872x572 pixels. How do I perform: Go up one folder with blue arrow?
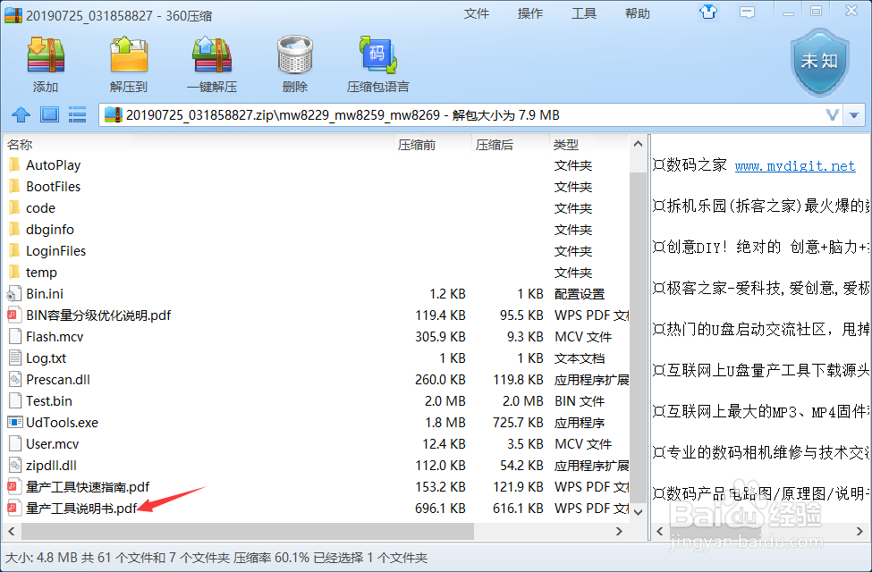coord(21,115)
